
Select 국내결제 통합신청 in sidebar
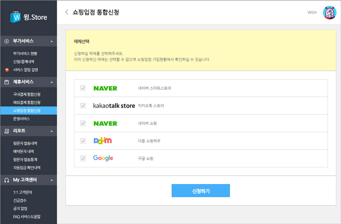[x=27, y=94]
